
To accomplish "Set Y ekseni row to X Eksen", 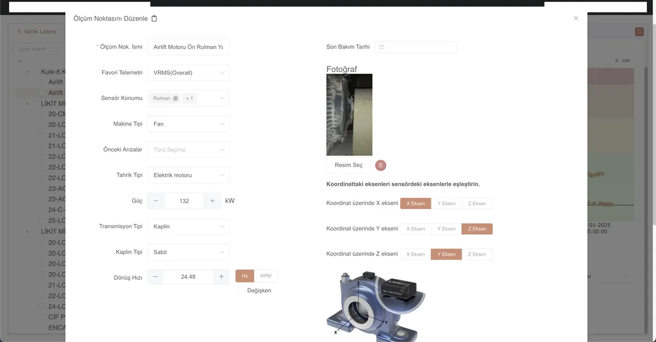I will click(415, 229).
